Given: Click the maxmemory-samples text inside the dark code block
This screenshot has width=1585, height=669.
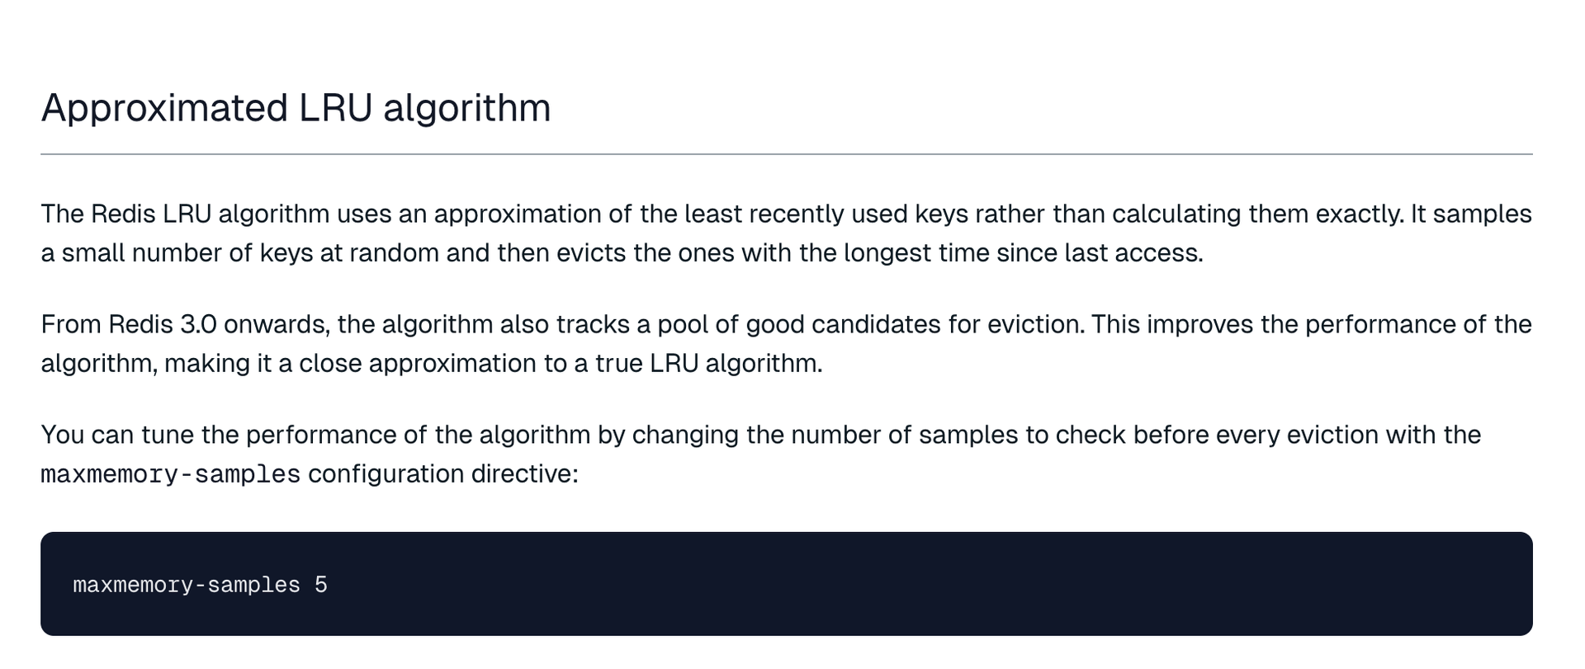Looking at the screenshot, I should tap(186, 585).
